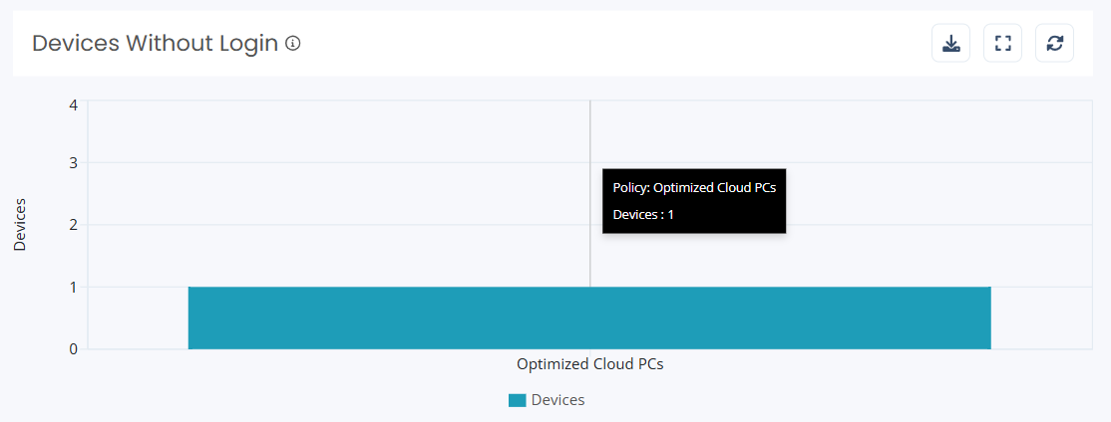Click the y-axis tick label 2
The height and width of the screenshot is (422, 1111).
click(x=73, y=225)
